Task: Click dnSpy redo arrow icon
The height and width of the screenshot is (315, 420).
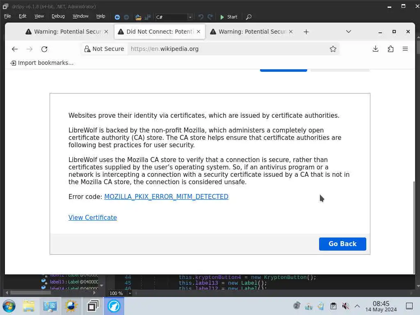Action: coord(210,17)
